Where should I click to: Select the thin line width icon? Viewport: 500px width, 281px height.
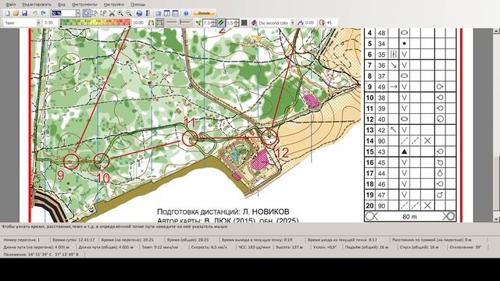tap(172, 23)
